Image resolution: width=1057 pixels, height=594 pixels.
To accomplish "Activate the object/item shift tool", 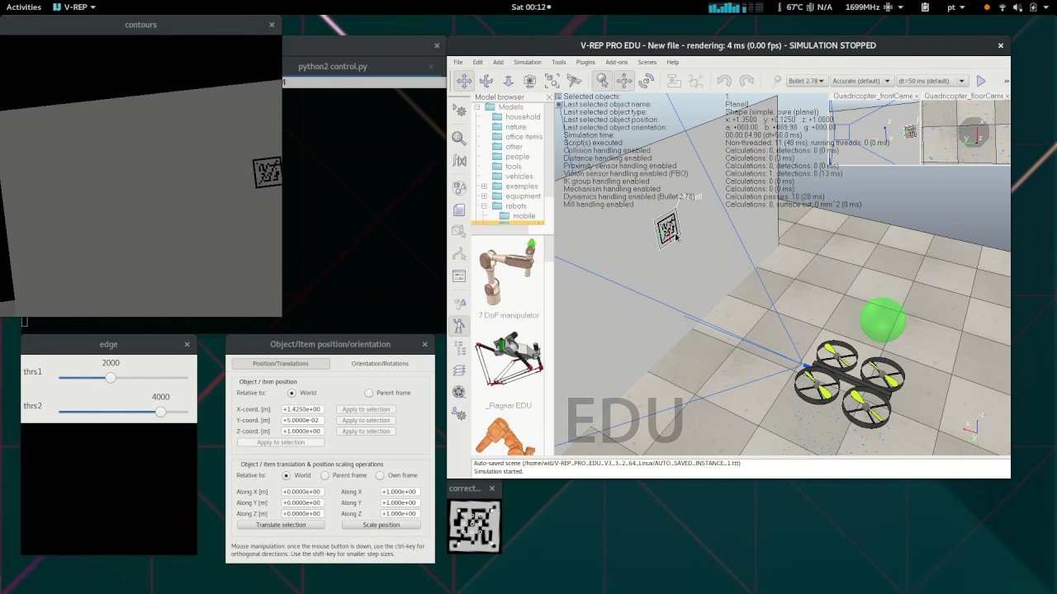I will click(x=624, y=81).
